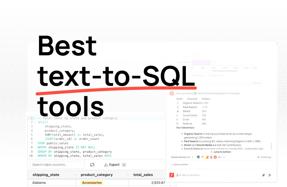287x187 pixels.
Task: Click the expand table icon beside search
Action: 92,165
